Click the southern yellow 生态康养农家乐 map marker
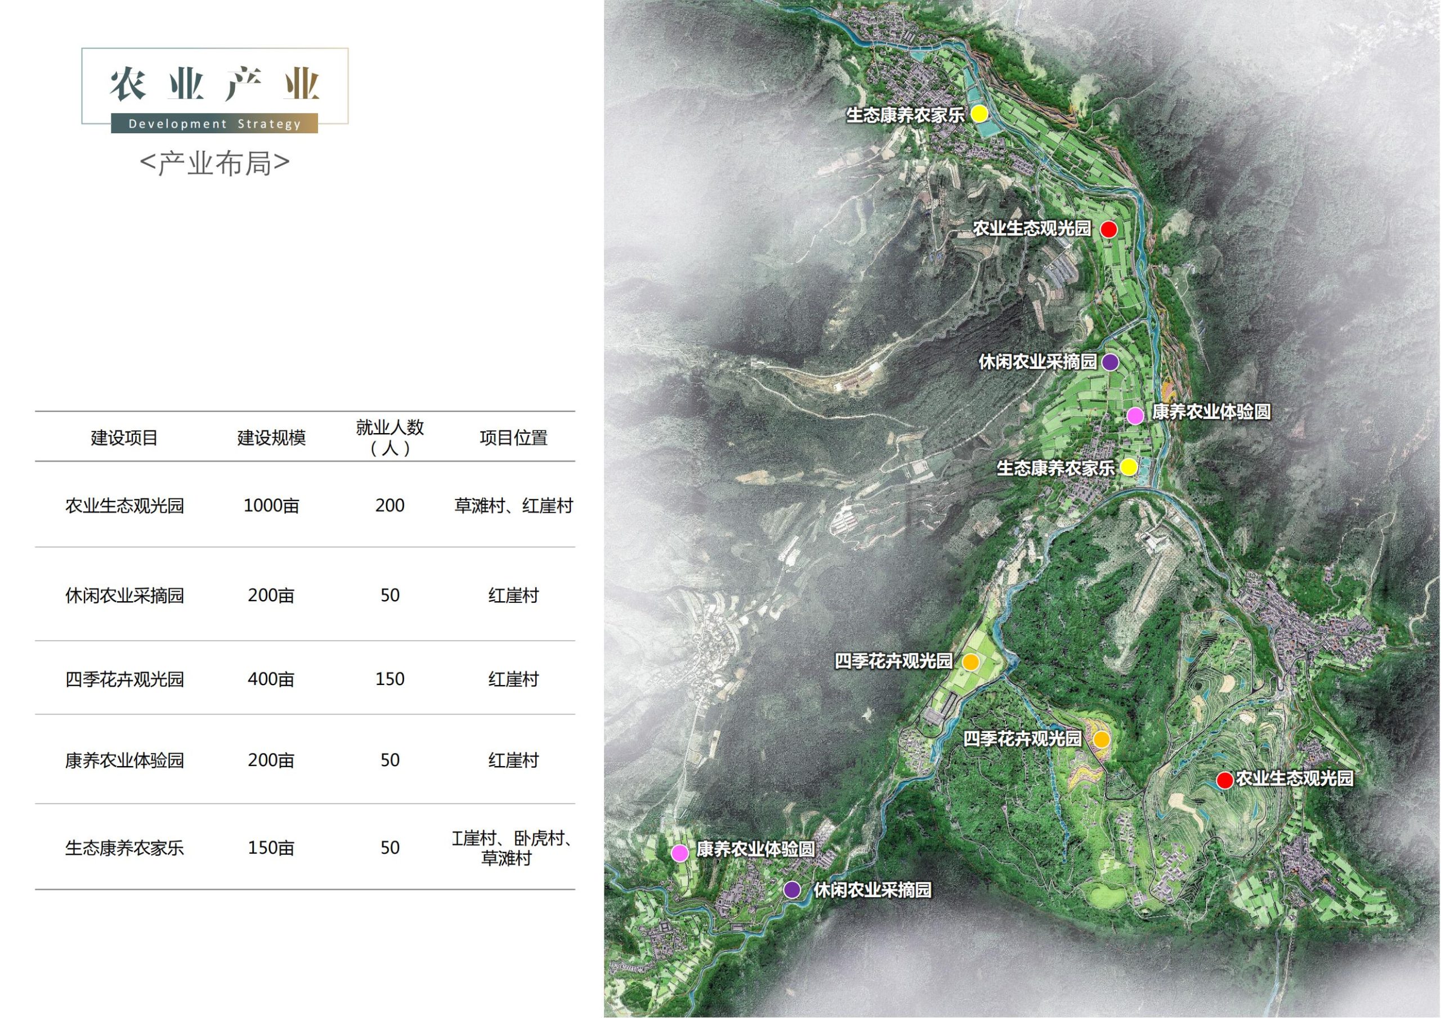The image size is (1441, 1018). [x=1129, y=467]
